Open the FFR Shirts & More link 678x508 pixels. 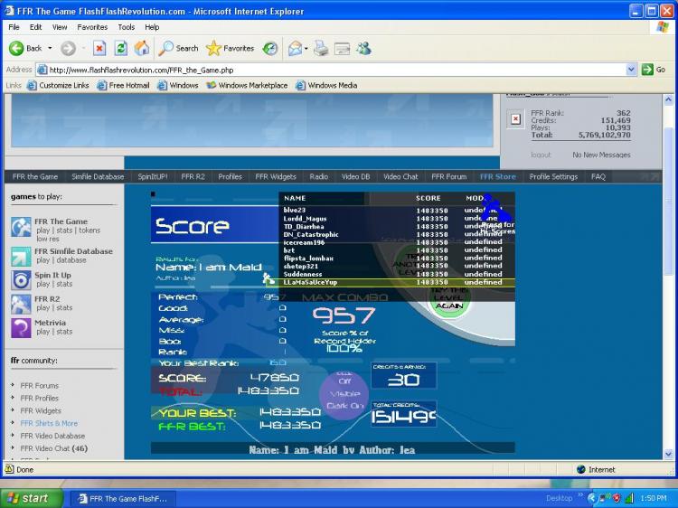tap(49, 423)
